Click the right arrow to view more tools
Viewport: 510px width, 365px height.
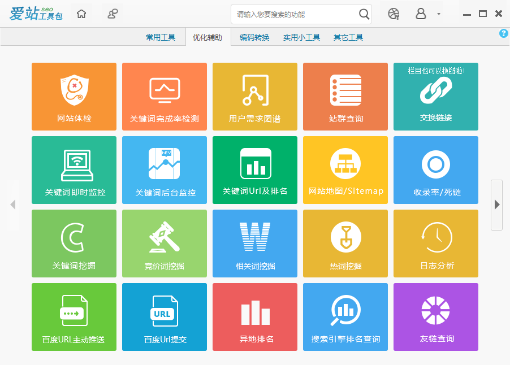[x=498, y=205]
